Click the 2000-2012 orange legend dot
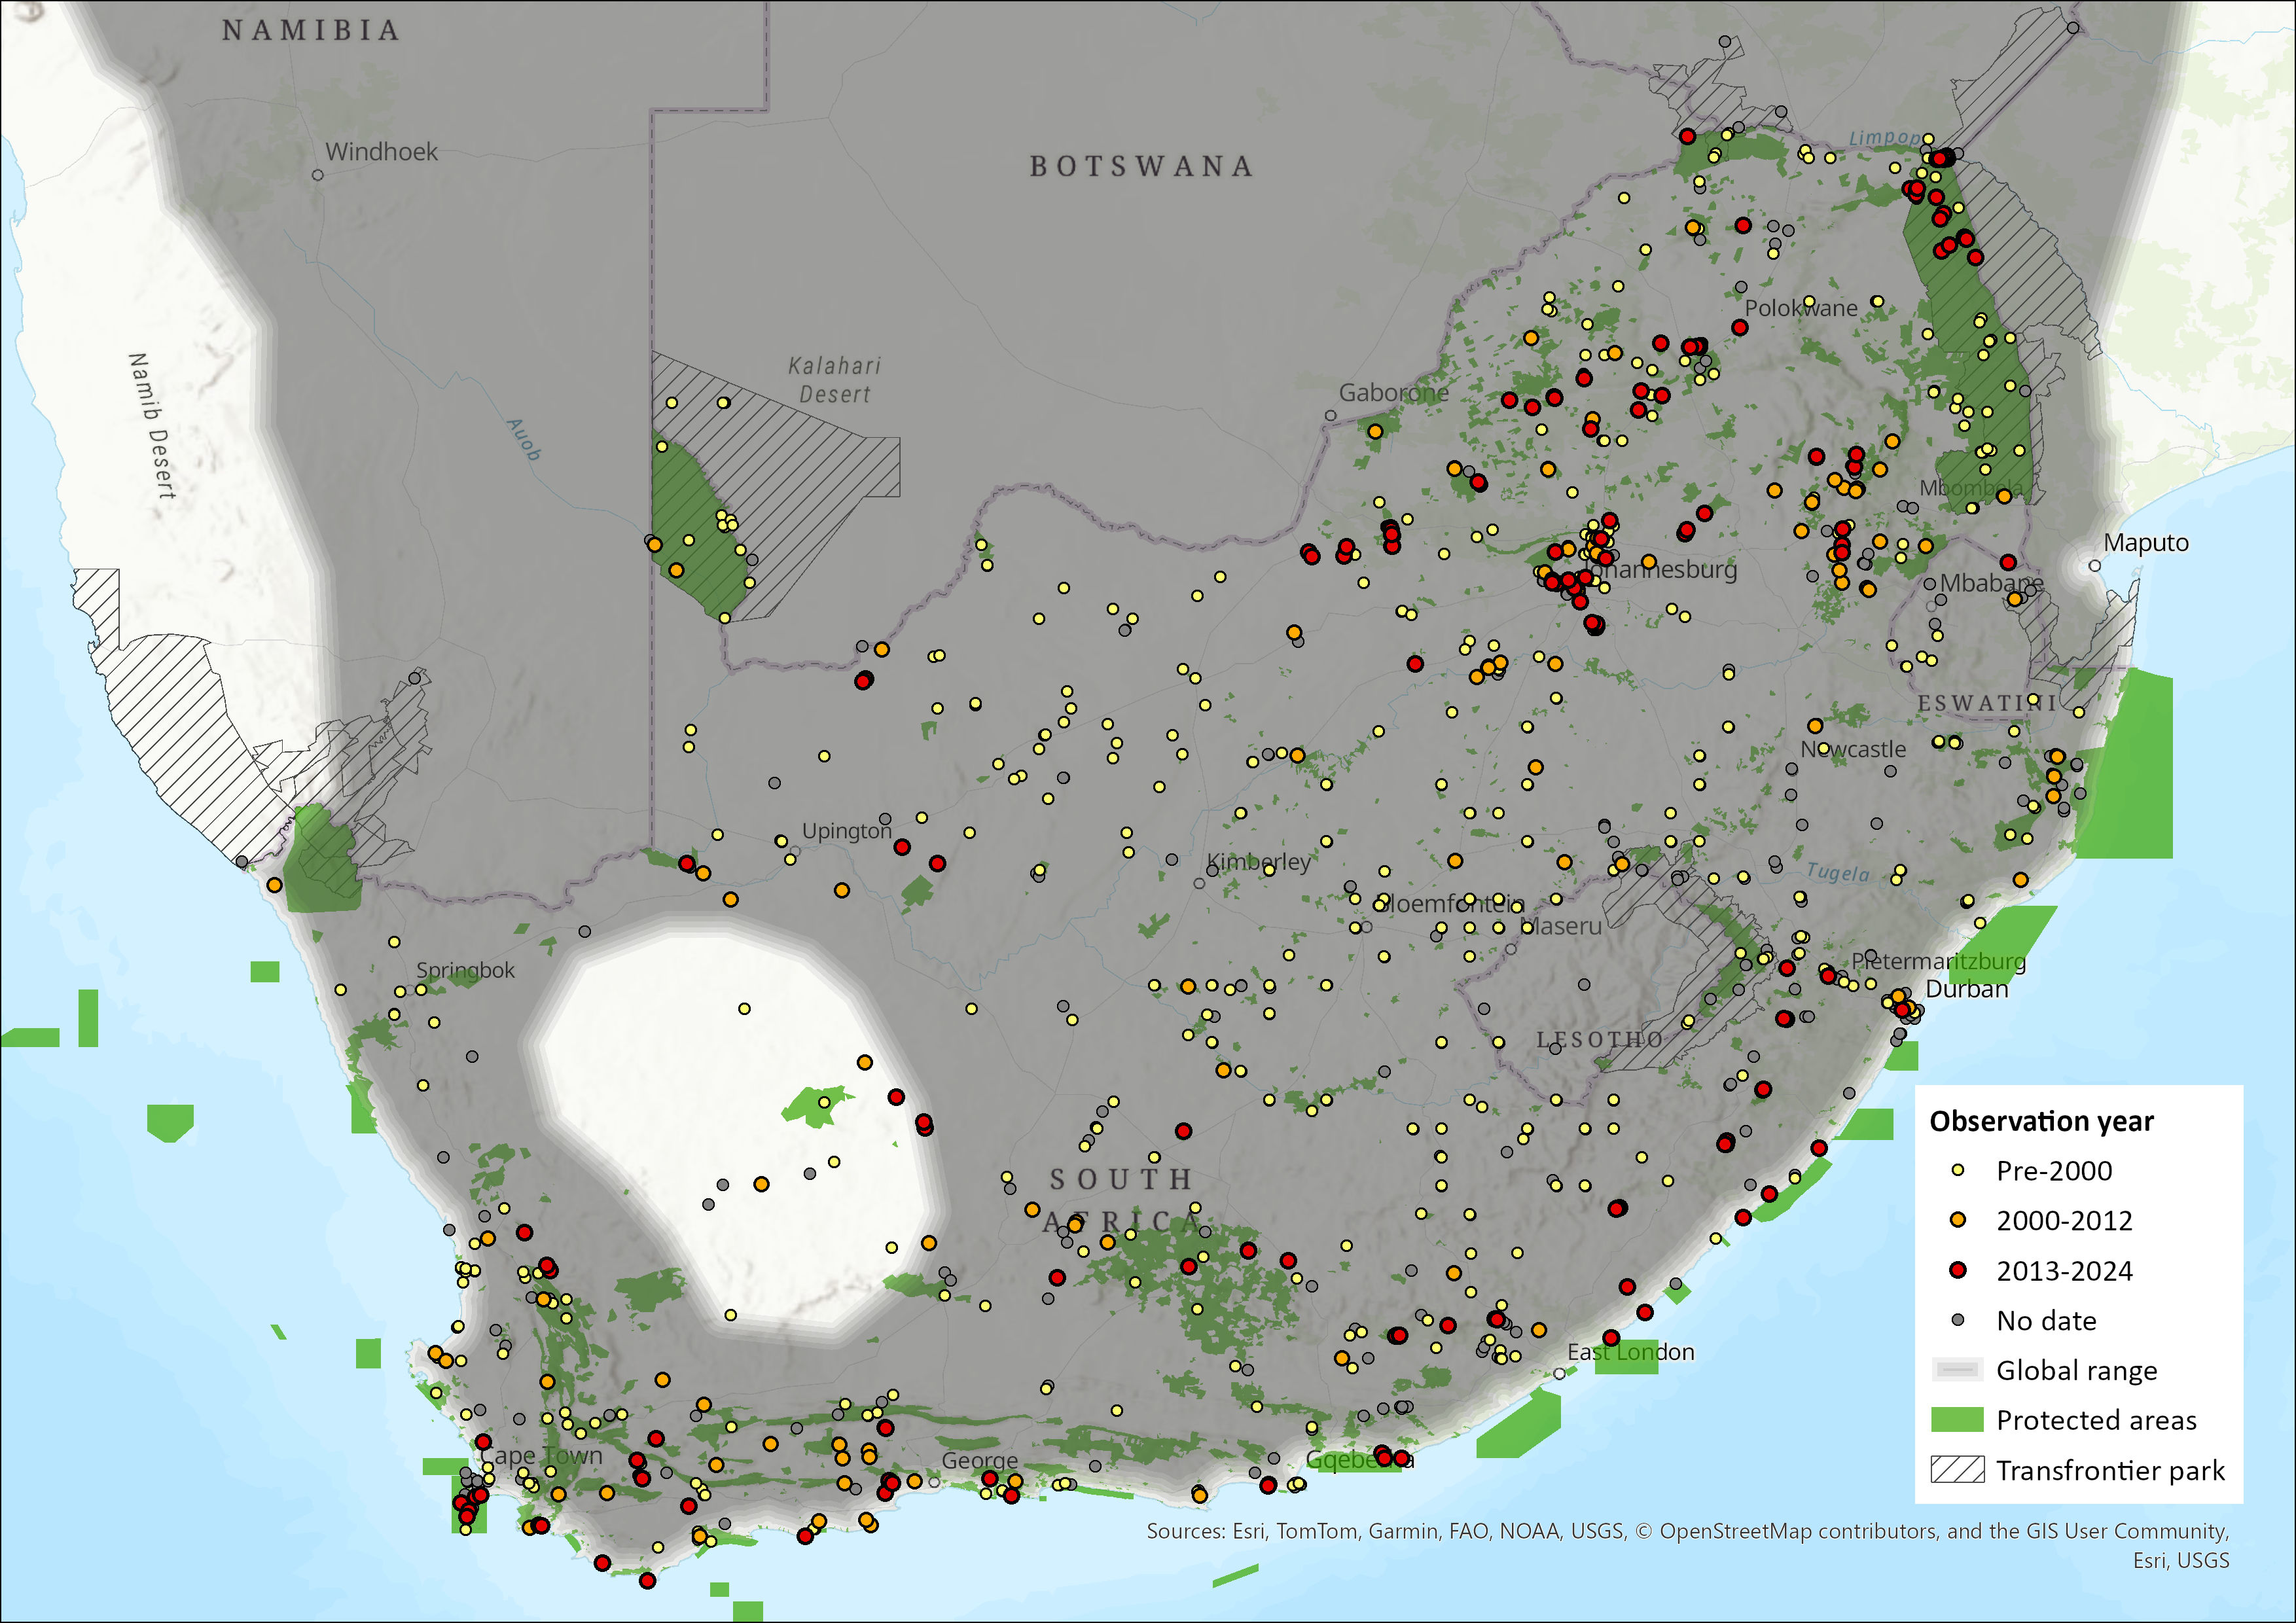This screenshot has height=1623, width=2296. coord(1957,1220)
